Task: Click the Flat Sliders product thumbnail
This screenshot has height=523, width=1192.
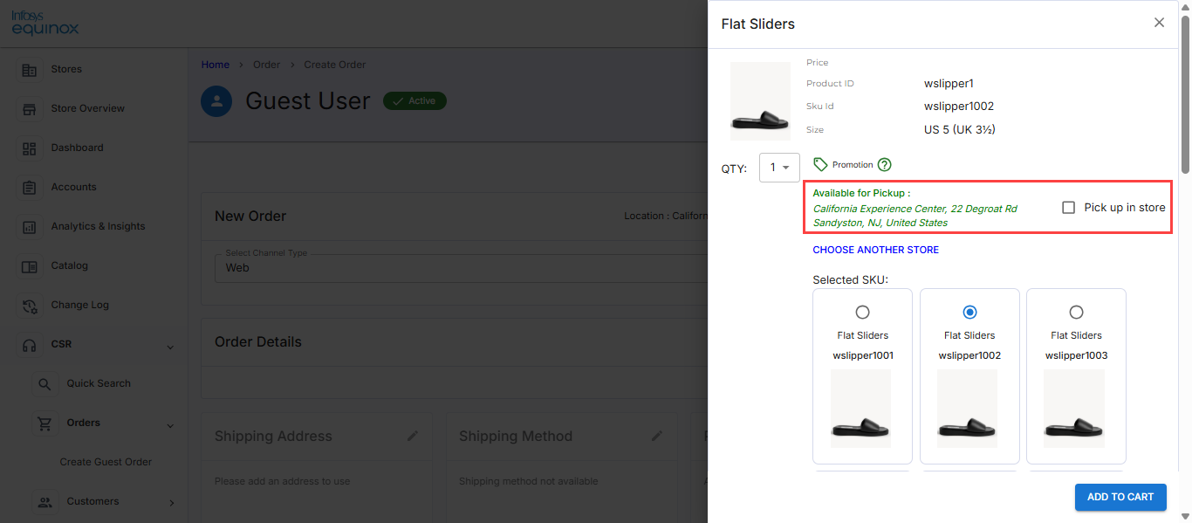Action: [x=760, y=101]
